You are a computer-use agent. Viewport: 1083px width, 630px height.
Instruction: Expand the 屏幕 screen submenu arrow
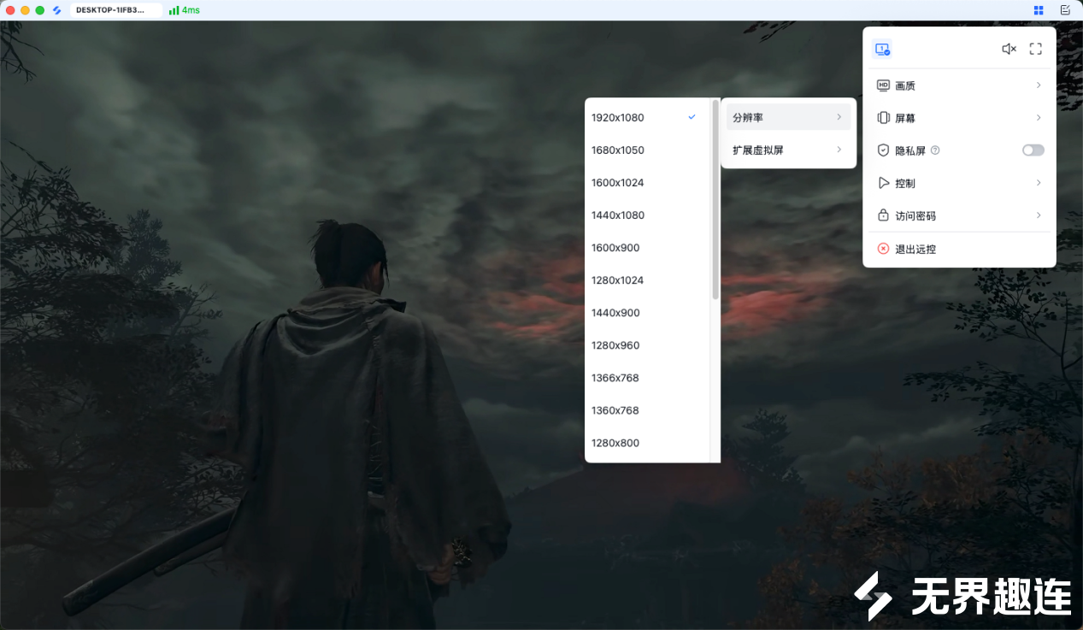coord(1039,118)
